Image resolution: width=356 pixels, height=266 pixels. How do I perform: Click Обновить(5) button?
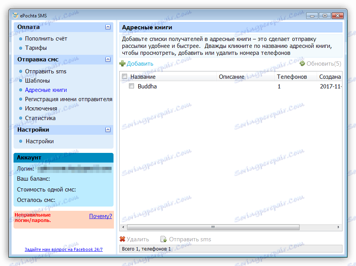click(x=324, y=64)
